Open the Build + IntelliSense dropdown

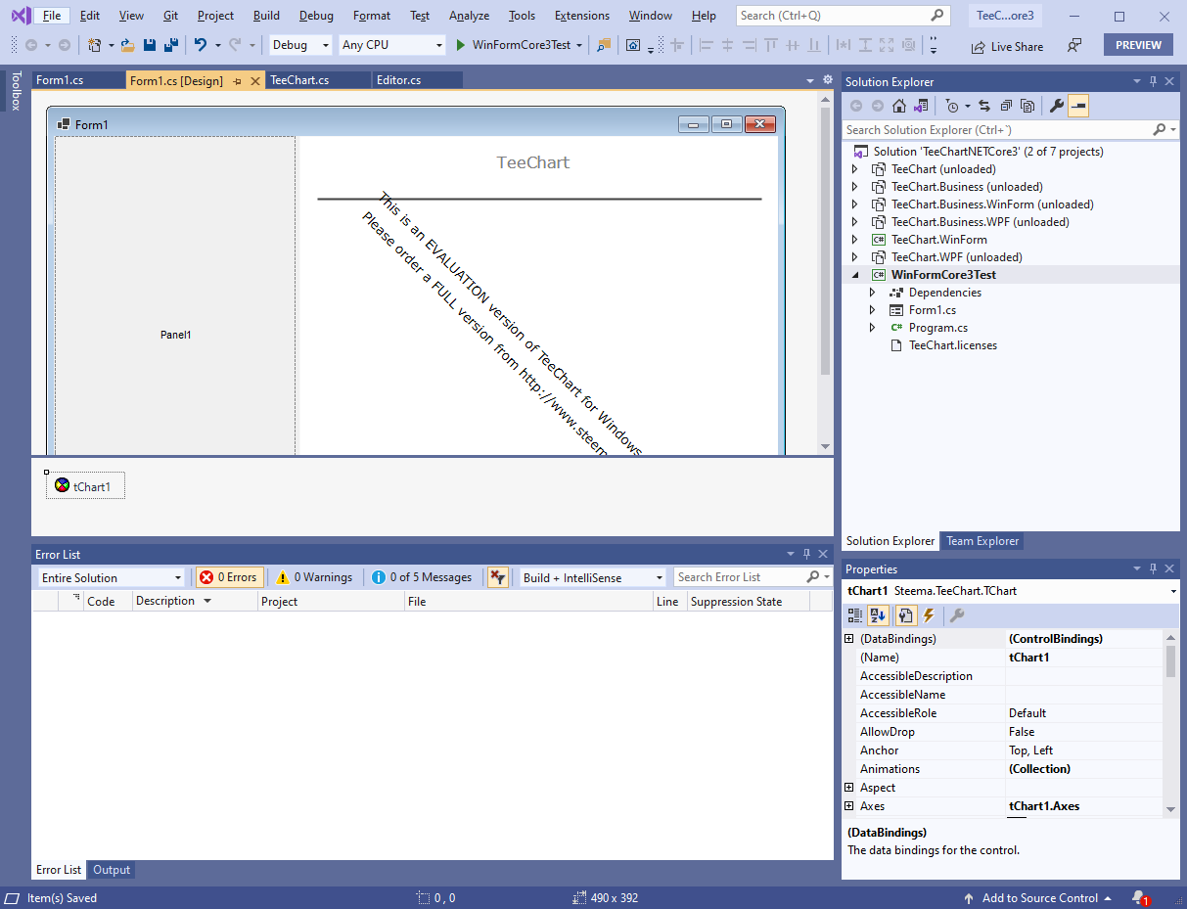click(592, 577)
